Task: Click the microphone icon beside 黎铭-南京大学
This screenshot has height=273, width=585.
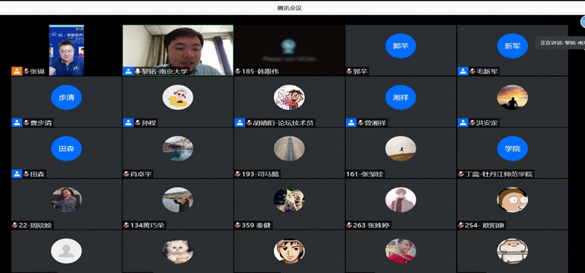Action: (138, 72)
